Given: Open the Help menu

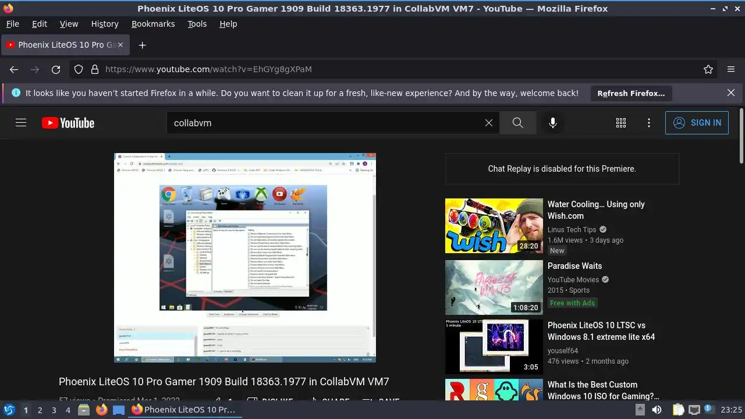Looking at the screenshot, I should pyautogui.click(x=228, y=24).
